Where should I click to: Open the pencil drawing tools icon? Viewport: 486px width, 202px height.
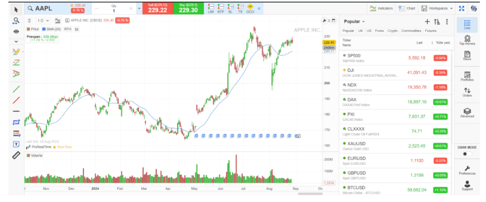click(x=16, y=51)
